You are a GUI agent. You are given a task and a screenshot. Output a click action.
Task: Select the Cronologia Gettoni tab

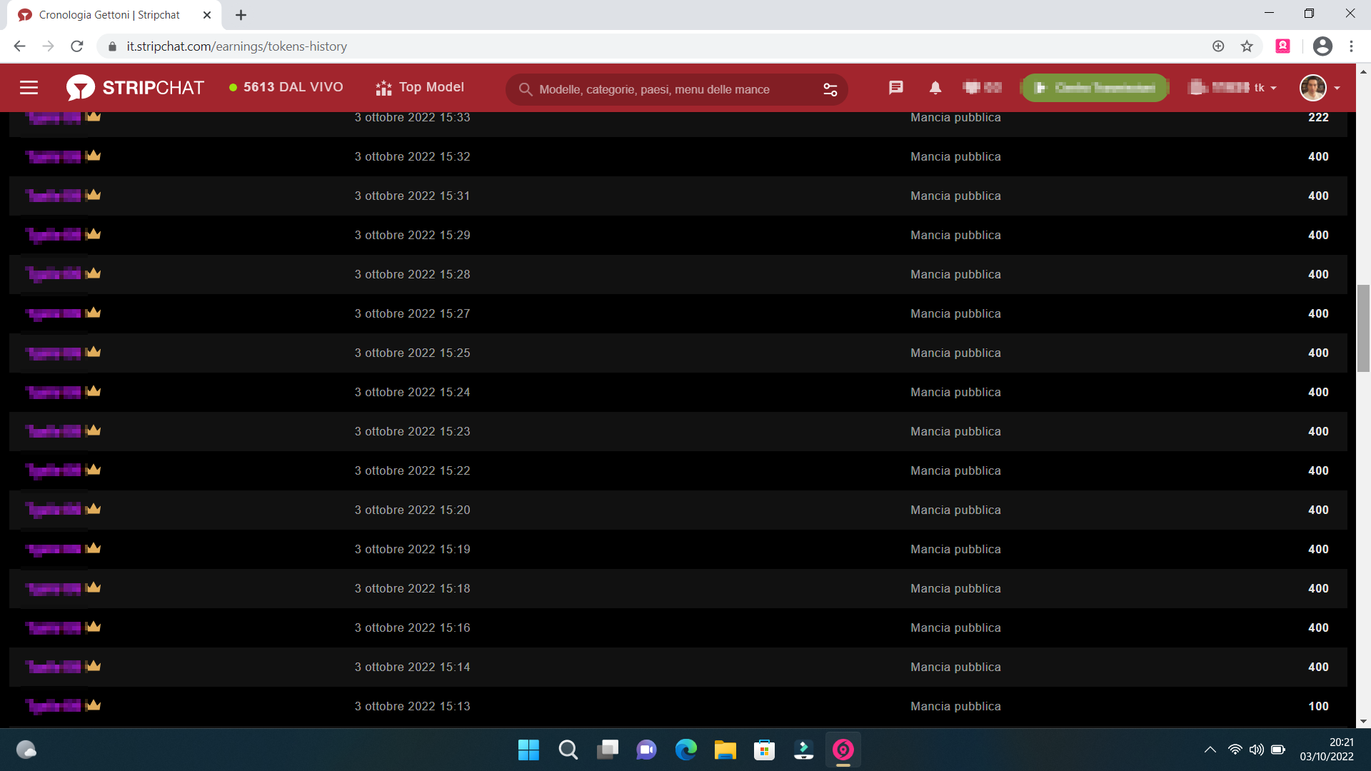[x=109, y=15]
